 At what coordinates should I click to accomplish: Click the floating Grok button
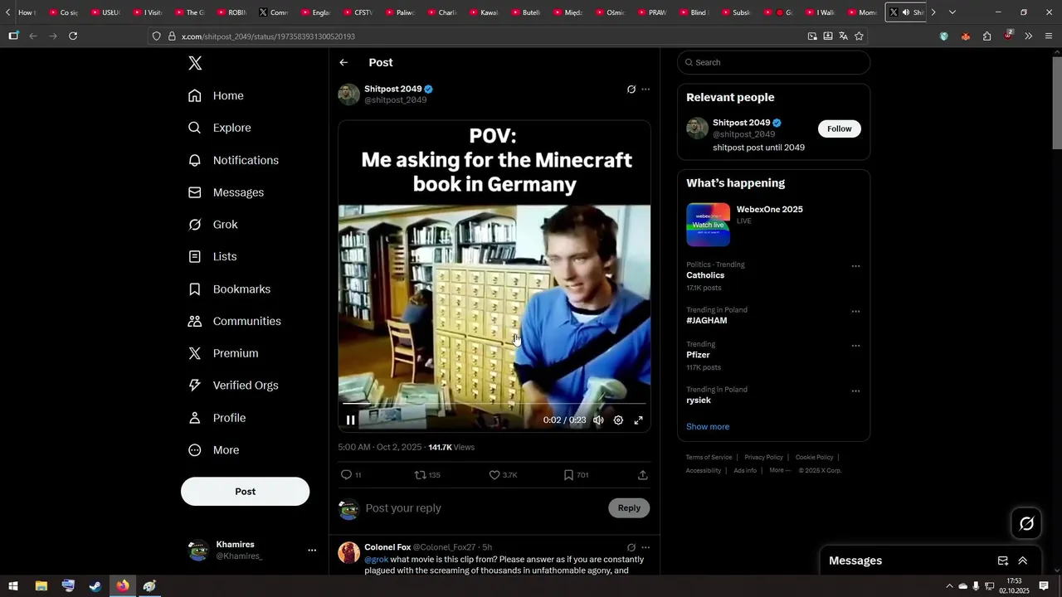click(1026, 523)
